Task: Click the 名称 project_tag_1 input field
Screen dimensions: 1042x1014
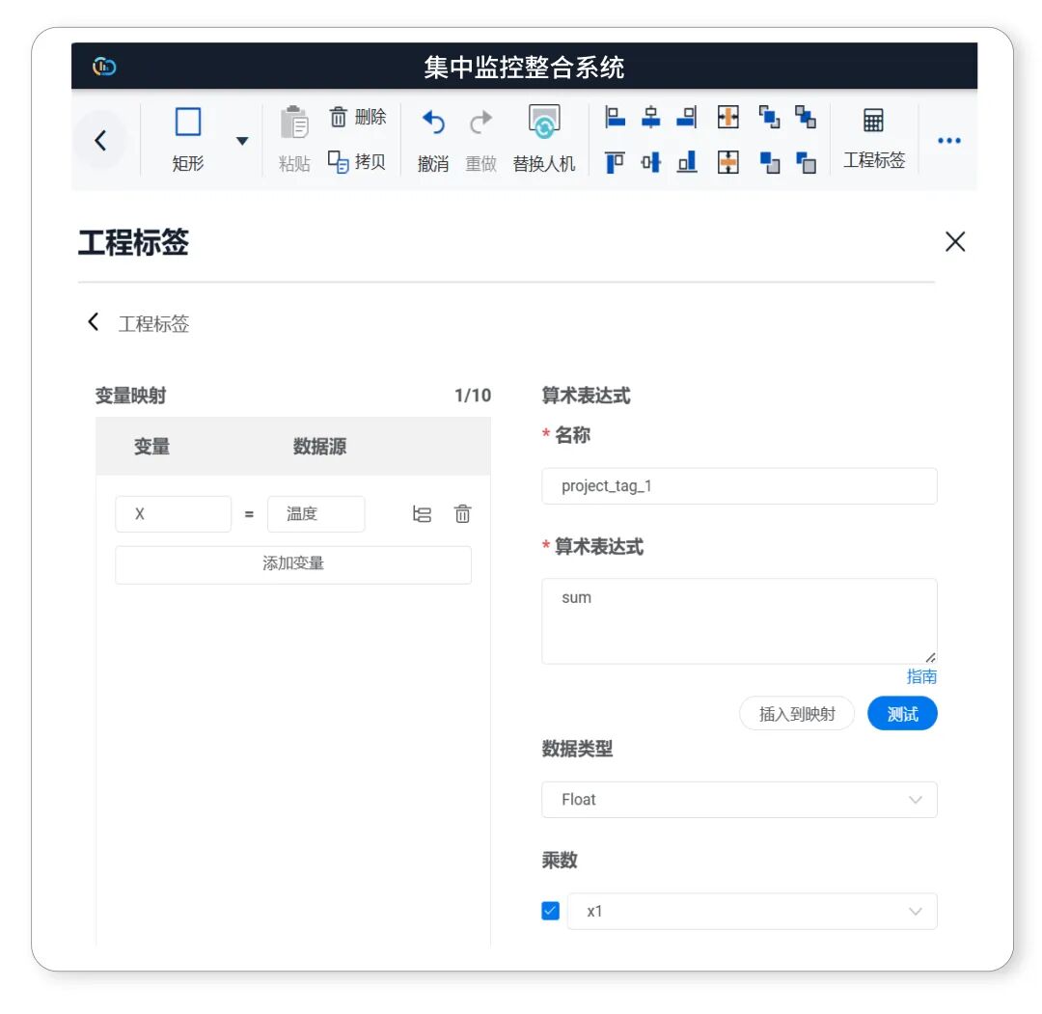Action: point(739,486)
